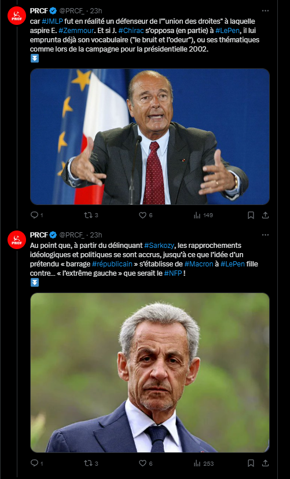Open the #JMLP hashtag
Viewport: 290px width, 479px height.
pos(52,21)
